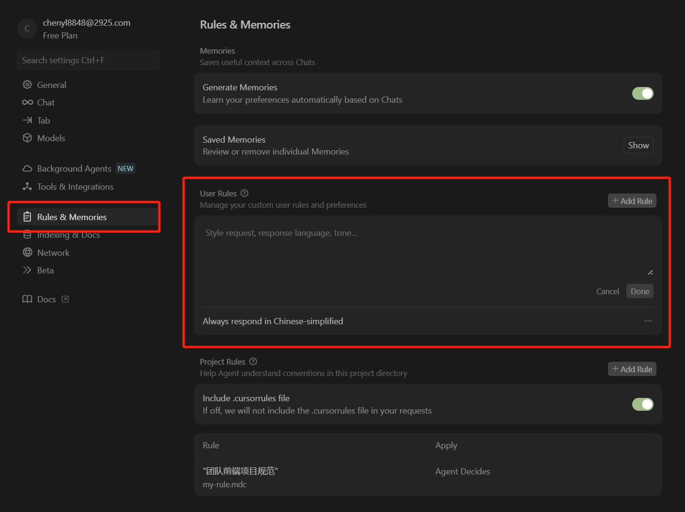
Task: Click the Background Agents cloud icon
Action: click(27, 169)
